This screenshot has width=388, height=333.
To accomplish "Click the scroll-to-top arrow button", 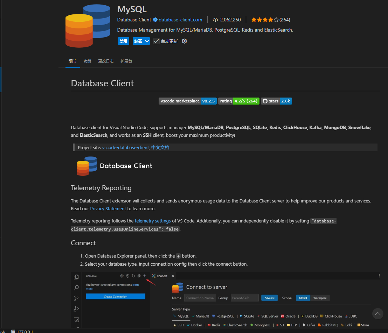I will pos(378,314).
